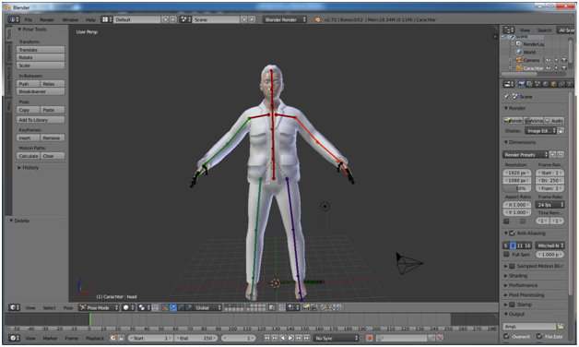Viewport: 579px width, 347px height.
Task: Click the resolution percentage 50% slider
Action: point(517,188)
